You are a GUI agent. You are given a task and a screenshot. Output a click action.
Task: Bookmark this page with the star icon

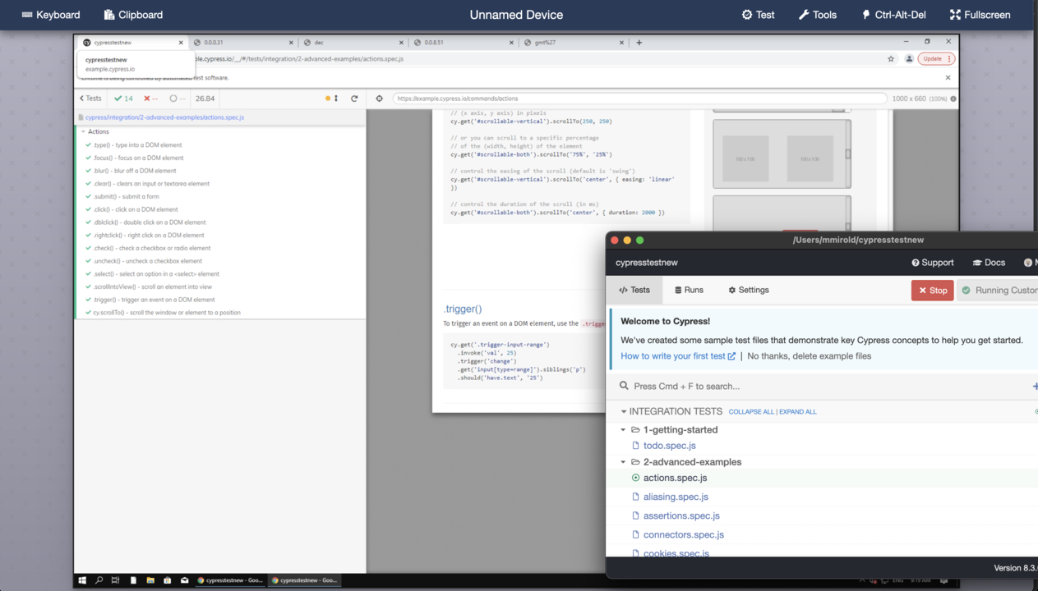891,59
